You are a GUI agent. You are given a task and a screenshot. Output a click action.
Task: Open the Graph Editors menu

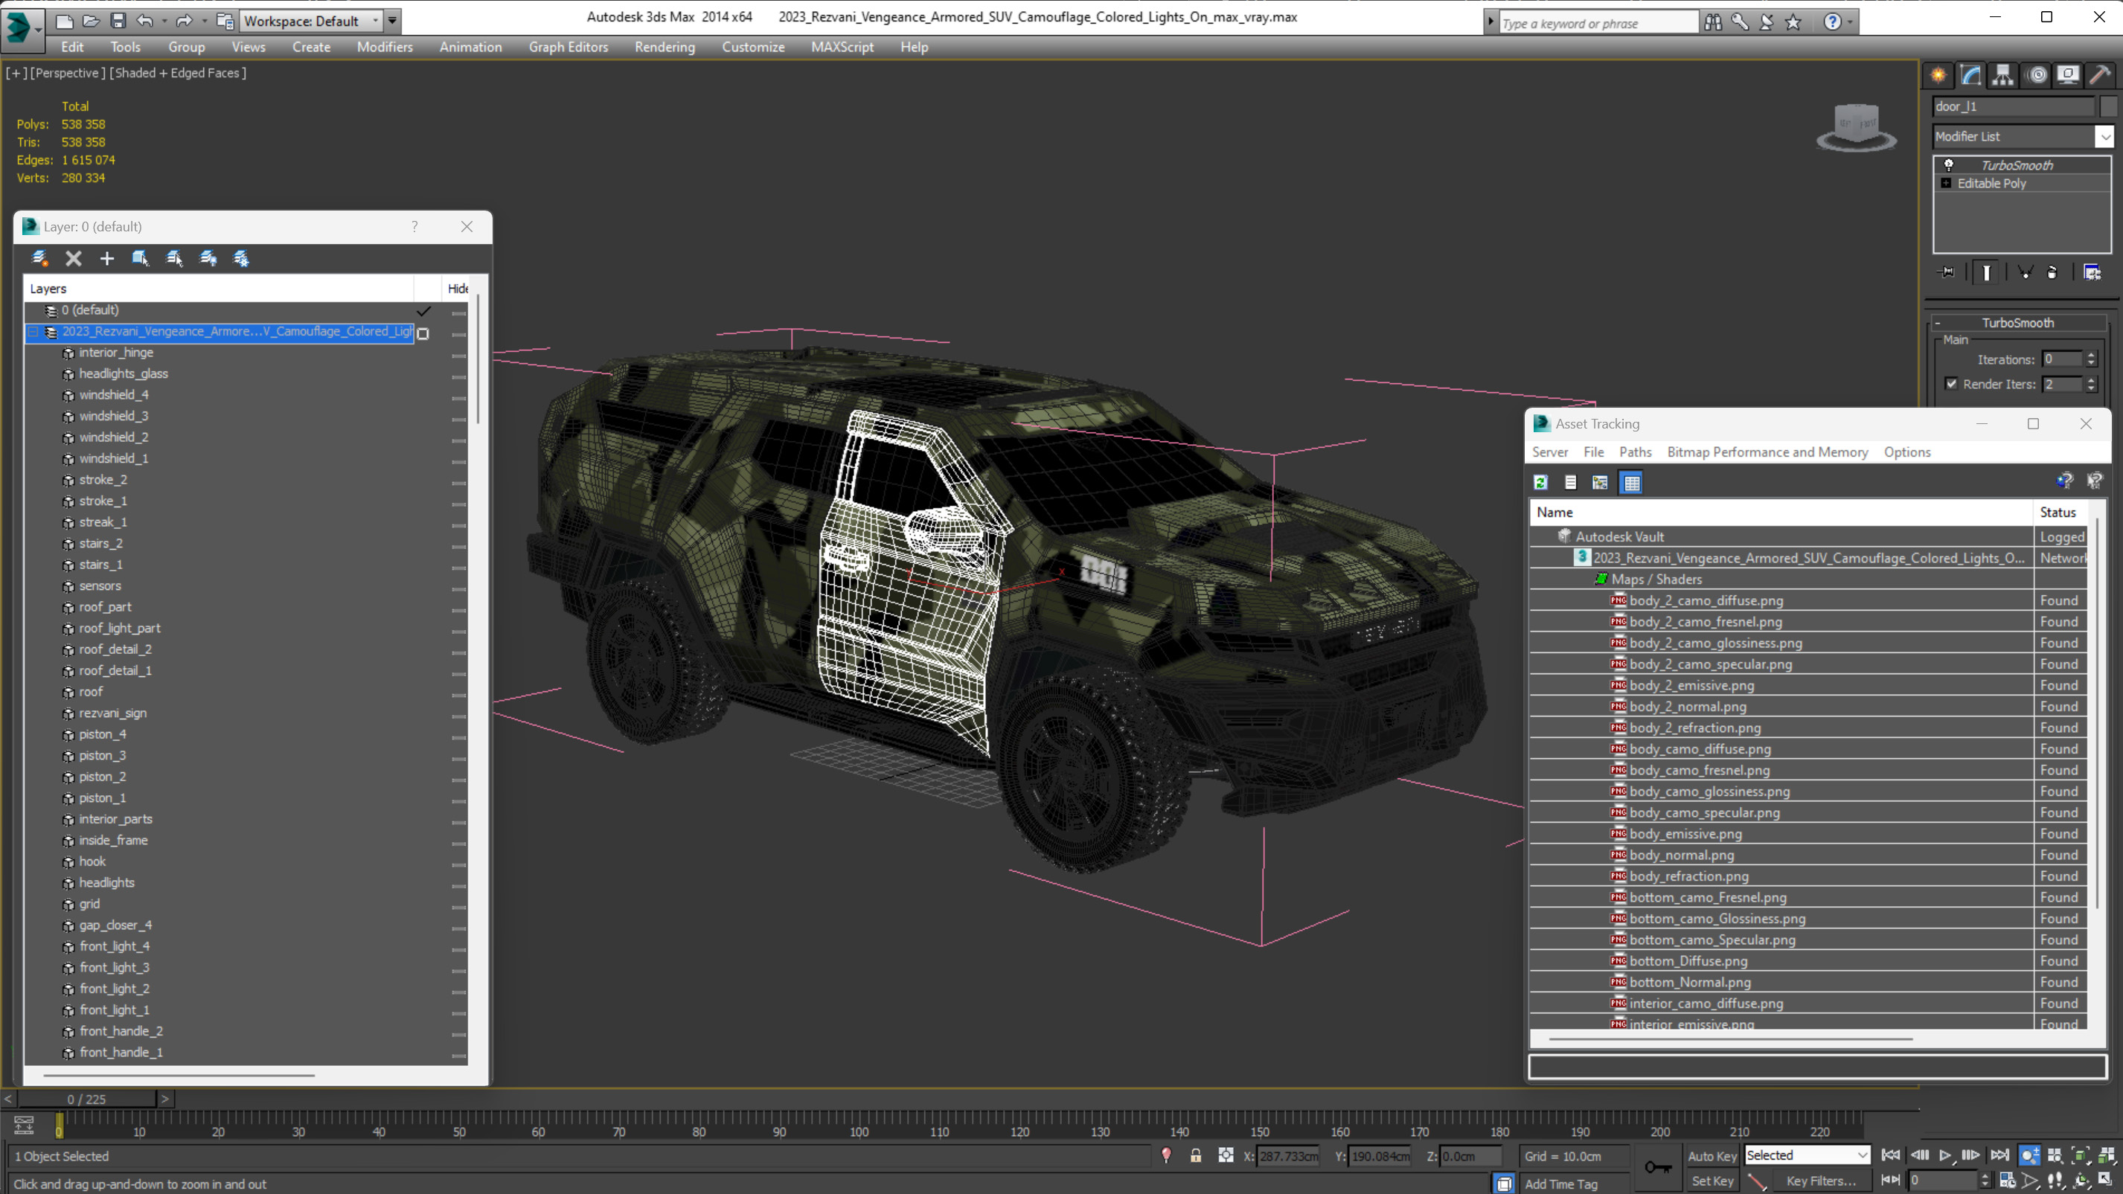click(568, 47)
